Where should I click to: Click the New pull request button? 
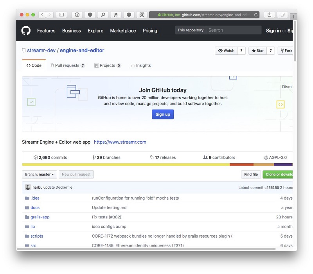pyautogui.click(x=76, y=174)
